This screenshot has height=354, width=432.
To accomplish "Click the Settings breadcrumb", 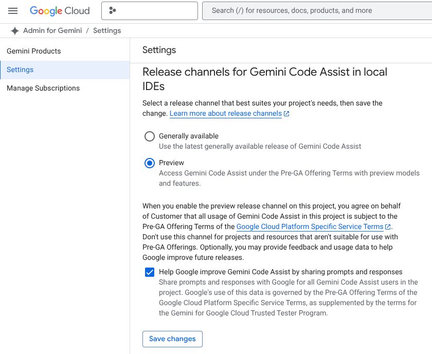I will 107,30.
